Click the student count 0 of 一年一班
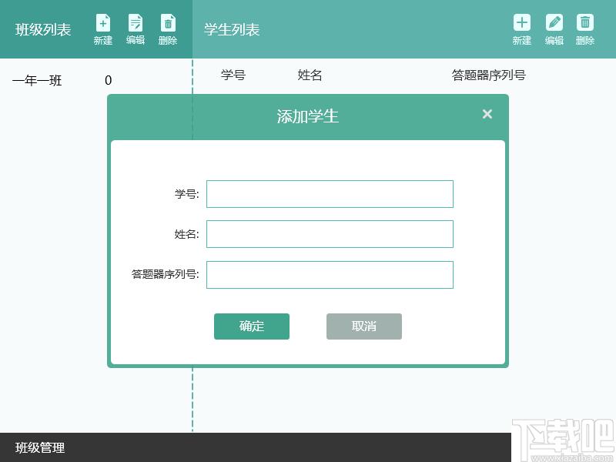The image size is (616, 462). pyautogui.click(x=108, y=81)
